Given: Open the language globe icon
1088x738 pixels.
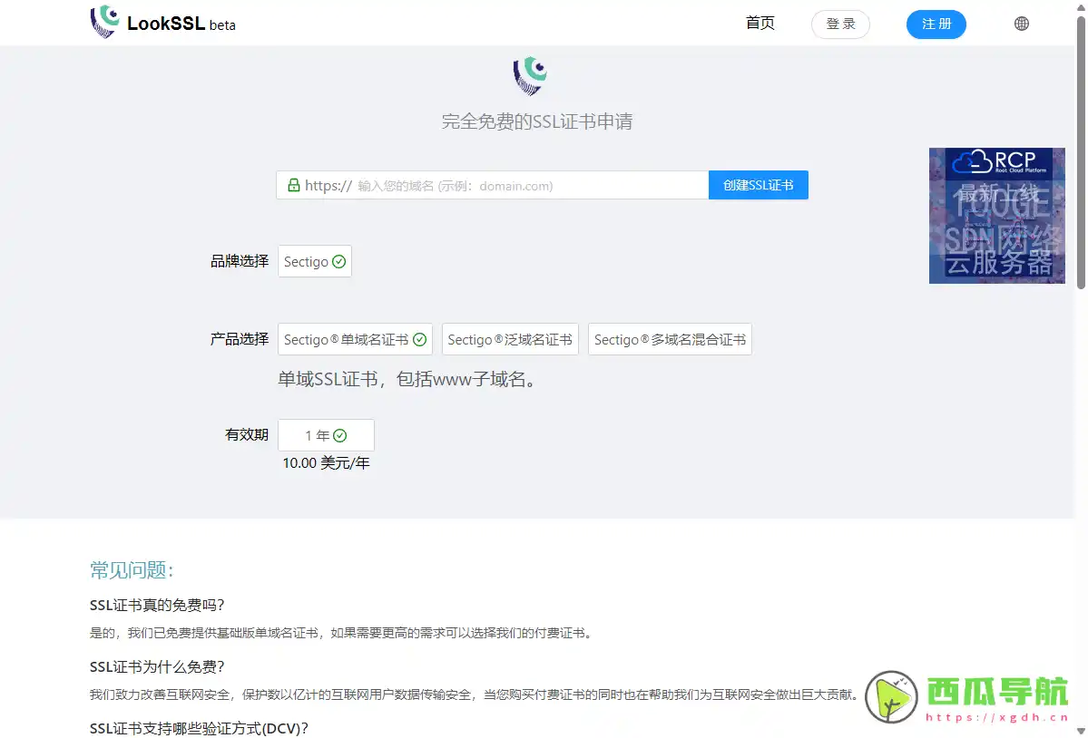Looking at the screenshot, I should (1021, 24).
